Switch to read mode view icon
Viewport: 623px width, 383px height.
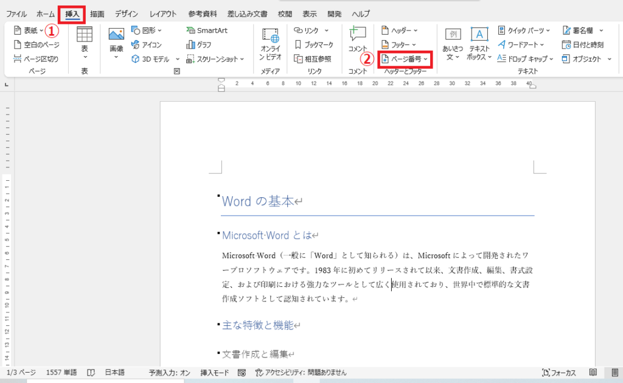point(593,373)
